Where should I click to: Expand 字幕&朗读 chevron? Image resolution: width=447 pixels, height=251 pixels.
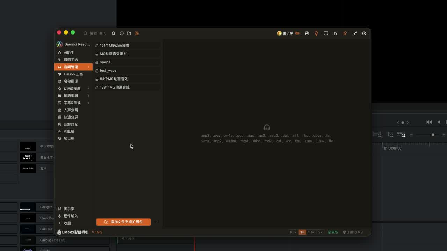pyautogui.click(x=88, y=103)
